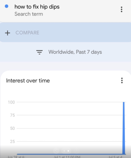
Task: Click the blue spike reaching 100
Action: 124,128
